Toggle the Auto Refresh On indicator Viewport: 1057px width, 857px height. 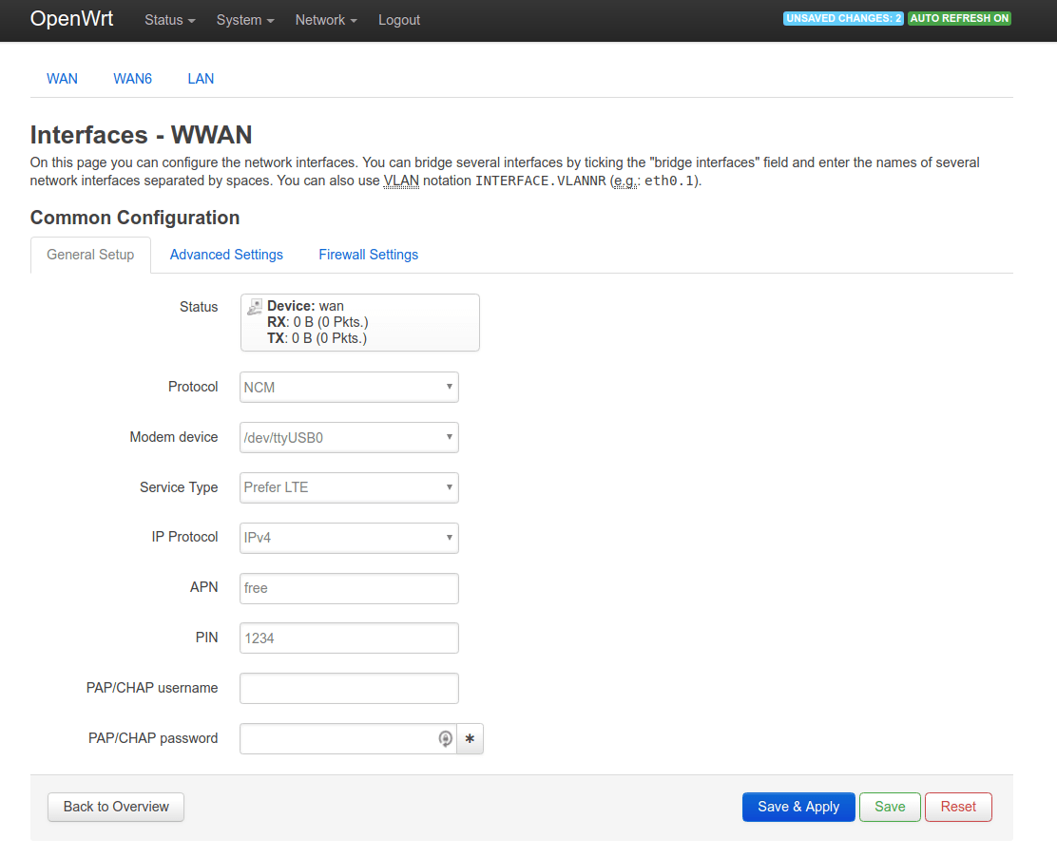pyautogui.click(x=959, y=18)
